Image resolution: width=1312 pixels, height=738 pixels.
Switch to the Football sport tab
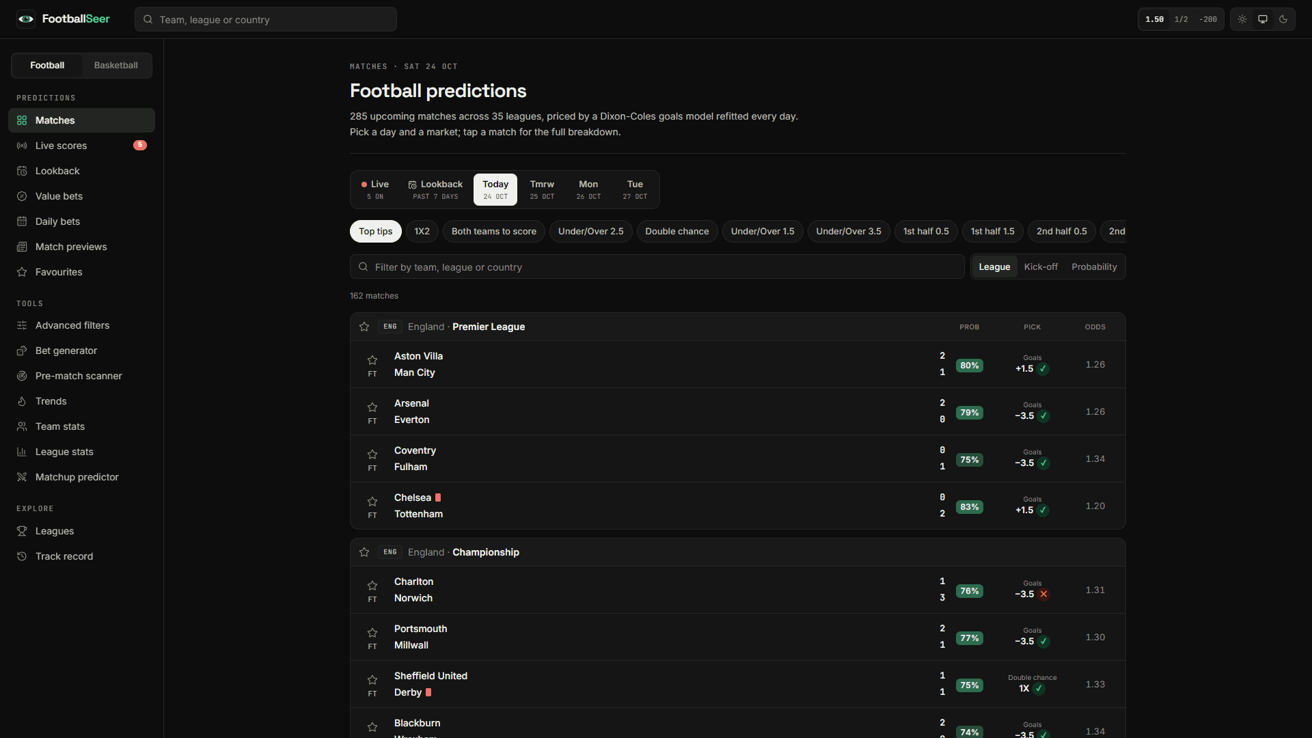[47, 66]
